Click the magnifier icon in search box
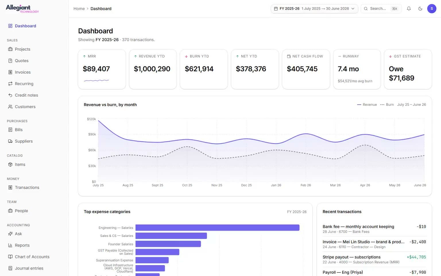This screenshot has height=276, width=441. (x=366, y=9)
